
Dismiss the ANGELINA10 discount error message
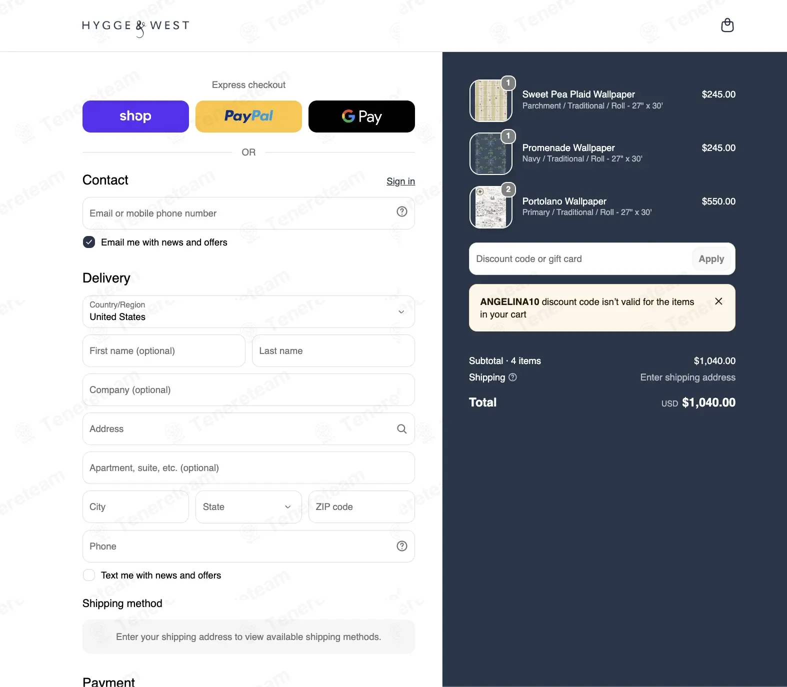(718, 301)
